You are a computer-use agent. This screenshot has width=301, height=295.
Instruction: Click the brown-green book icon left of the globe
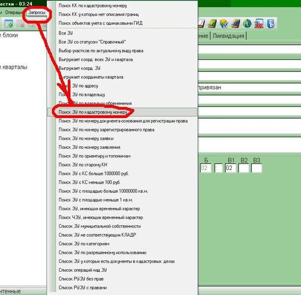236,23
